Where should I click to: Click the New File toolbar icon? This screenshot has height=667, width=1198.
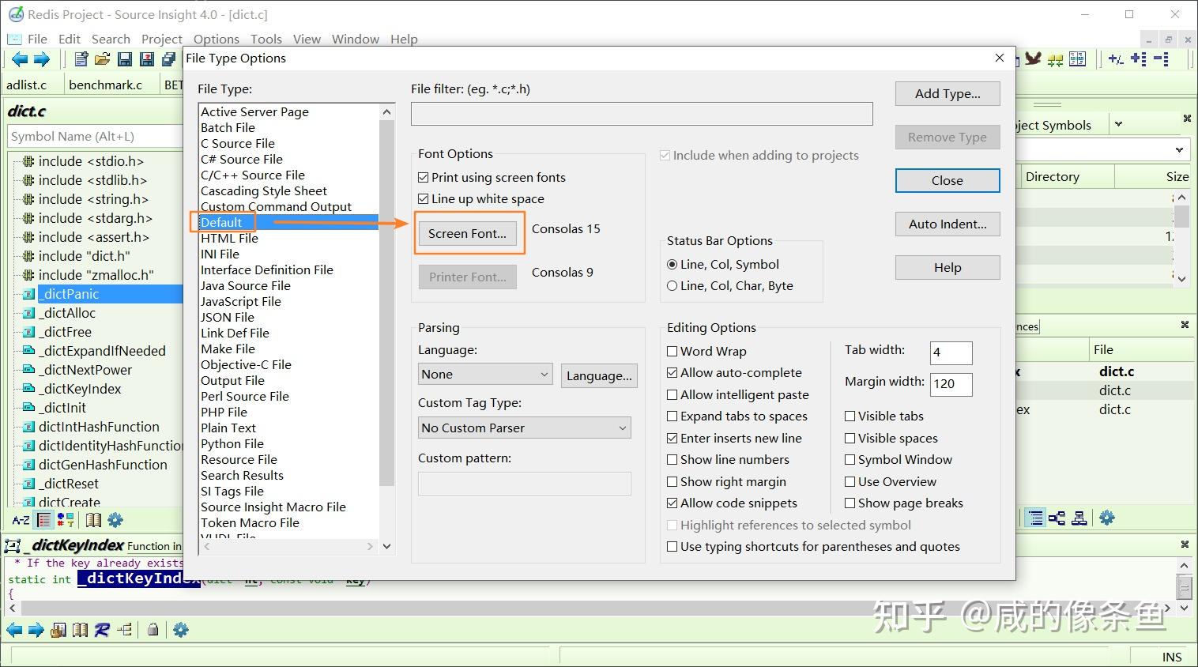(x=81, y=59)
